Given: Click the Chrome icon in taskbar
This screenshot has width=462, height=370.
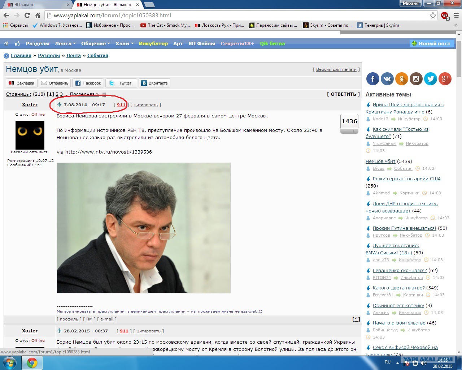Looking at the screenshot, I should point(32,363).
